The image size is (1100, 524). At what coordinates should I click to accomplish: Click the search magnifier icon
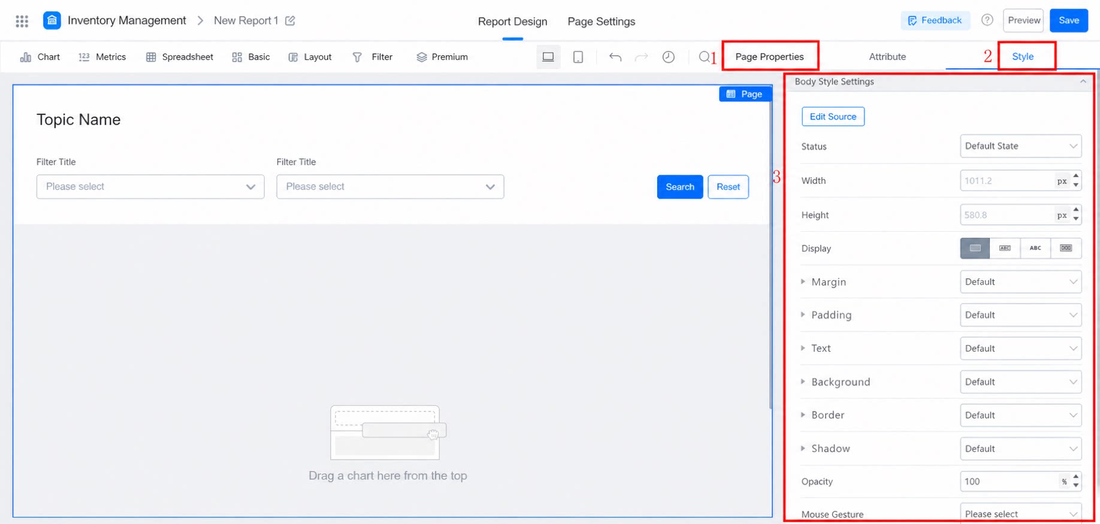705,57
